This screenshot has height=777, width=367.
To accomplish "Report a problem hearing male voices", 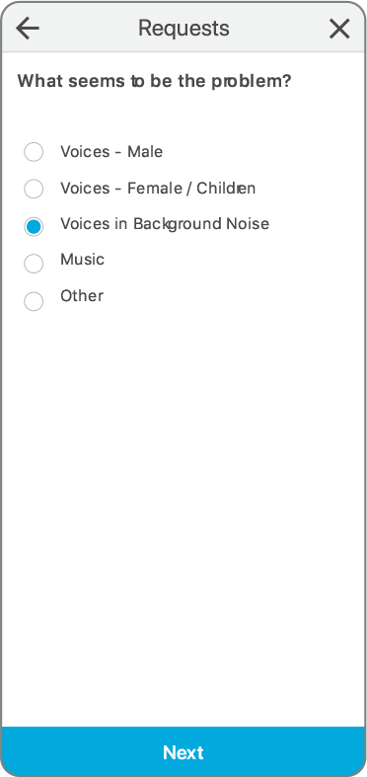I will [34, 152].
